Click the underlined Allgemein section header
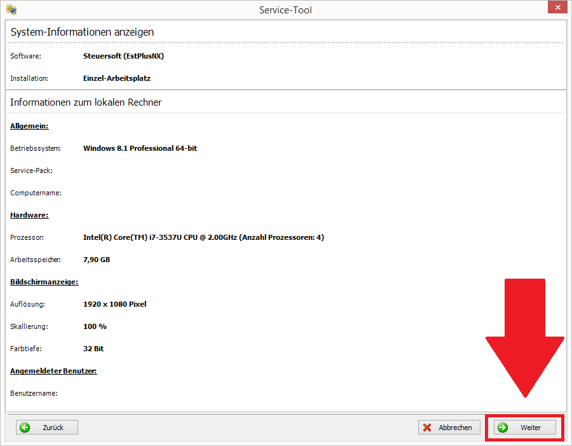The width and height of the screenshot is (572, 446). (x=29, y=126)
